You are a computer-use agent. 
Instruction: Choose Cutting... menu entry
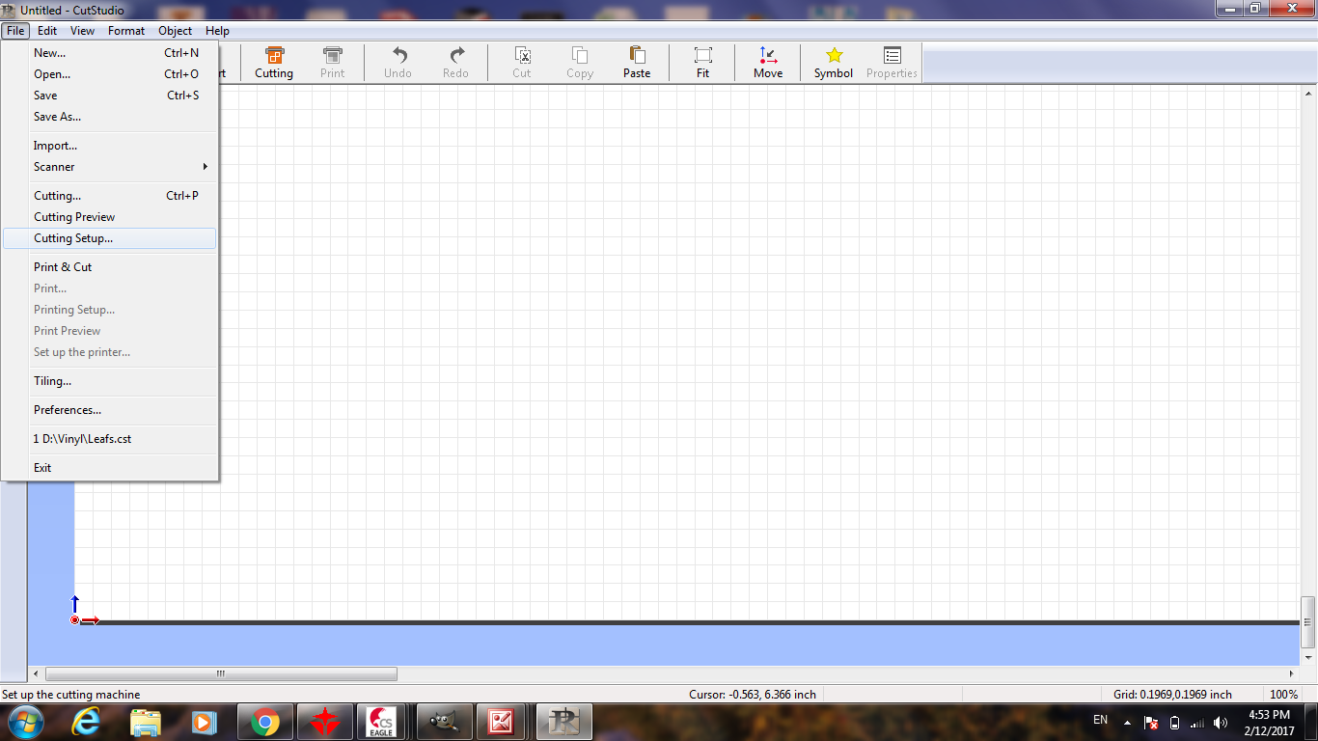point(110,196)
